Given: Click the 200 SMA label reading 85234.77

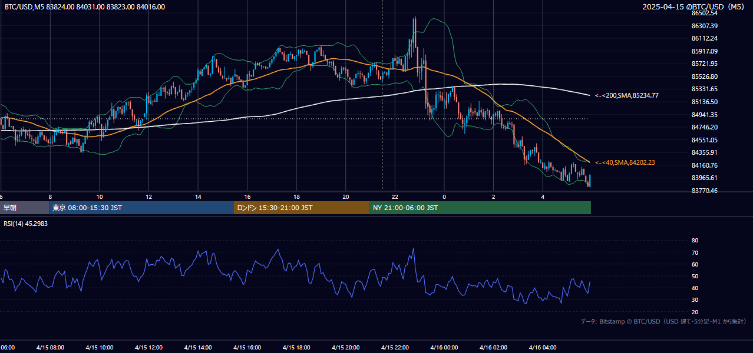Looking at the screenshot, I should (627, 95).
